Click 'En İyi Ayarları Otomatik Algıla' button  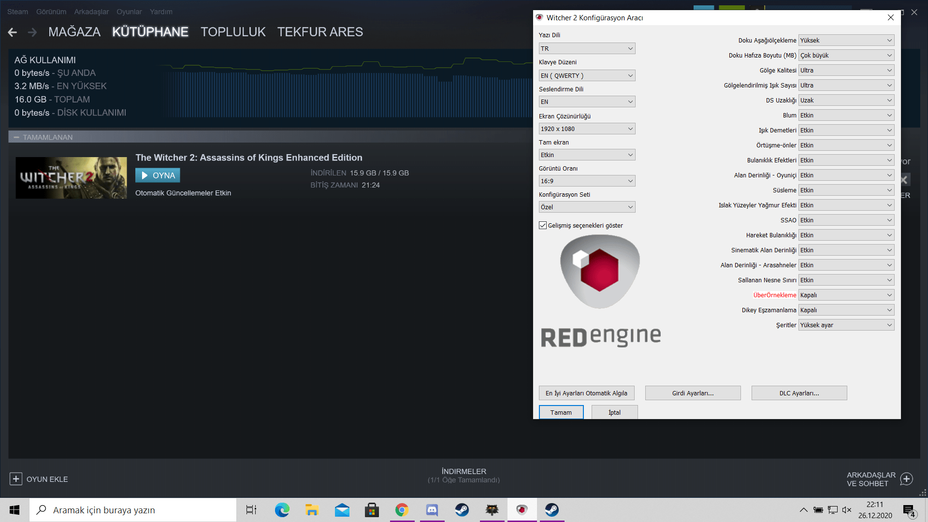[586, 393]
